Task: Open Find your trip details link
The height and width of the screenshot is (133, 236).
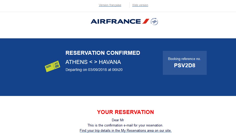Action: click(125, 130)
